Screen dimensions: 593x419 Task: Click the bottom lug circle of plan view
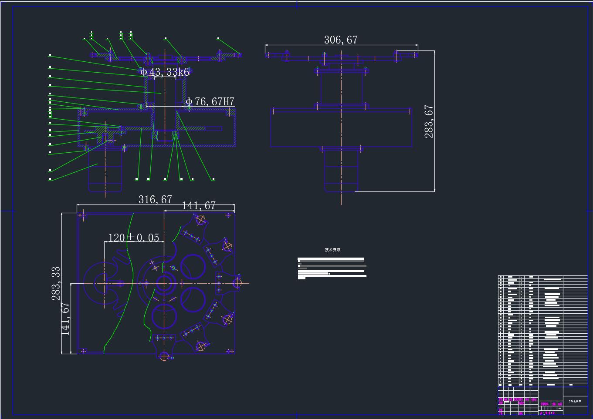tap(164, 357)
